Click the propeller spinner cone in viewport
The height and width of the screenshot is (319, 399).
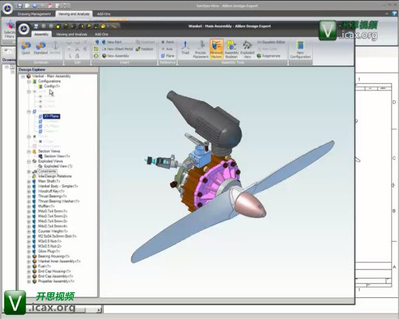pos(251,206)
